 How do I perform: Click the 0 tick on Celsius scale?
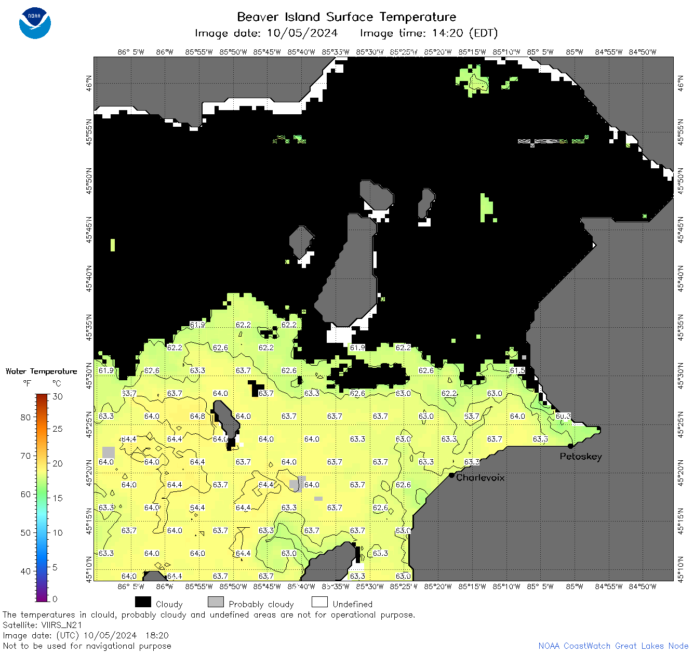[x=55, y=599]
